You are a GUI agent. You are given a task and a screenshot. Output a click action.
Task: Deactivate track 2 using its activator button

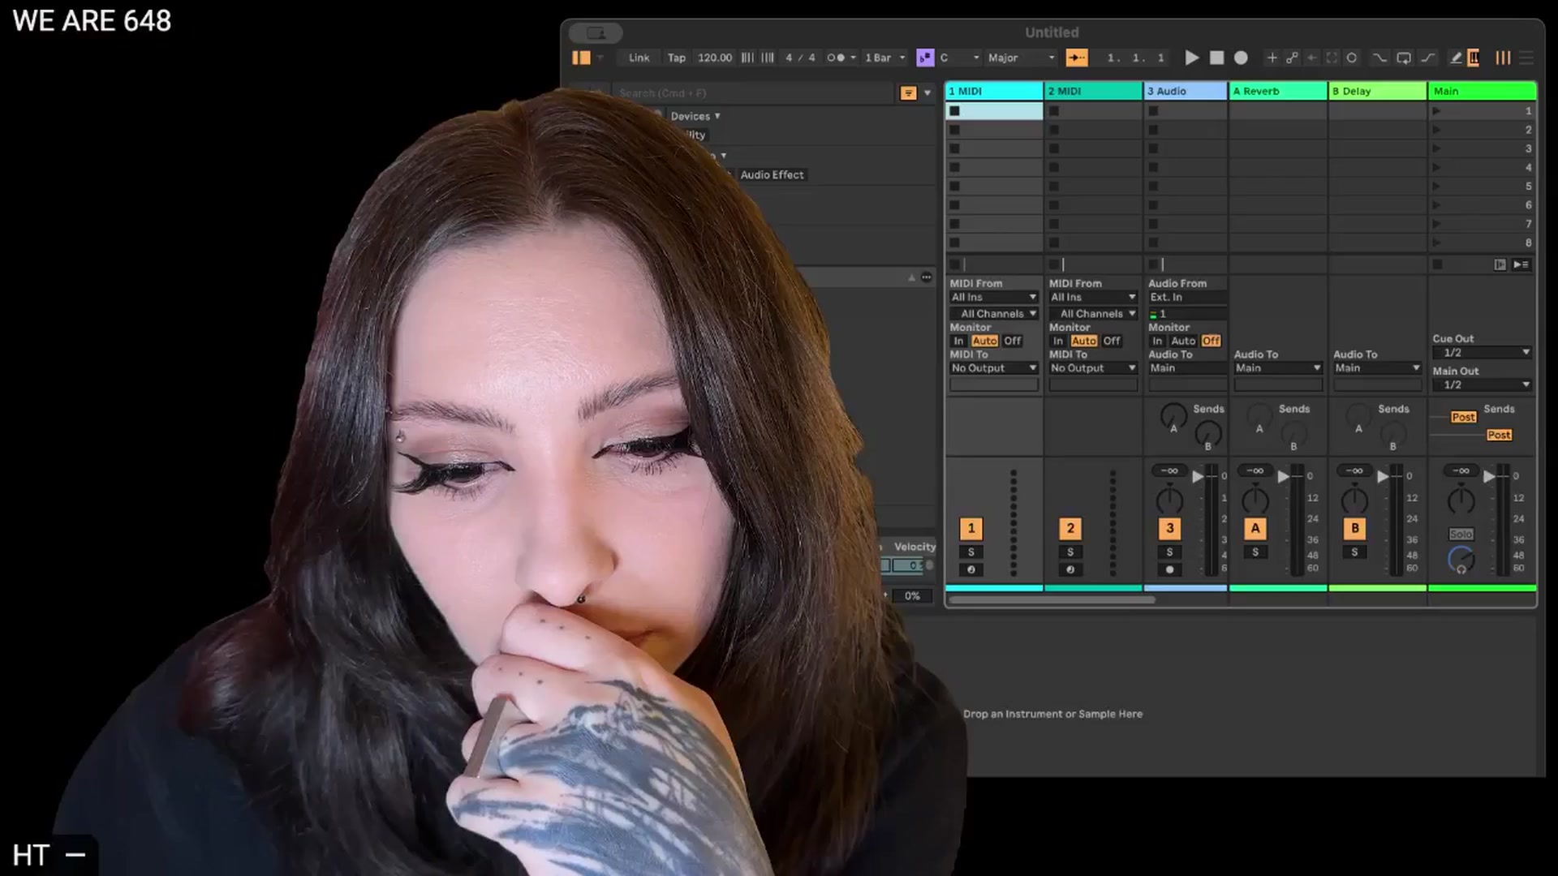pyautogui.click(x=1070, y=529)
